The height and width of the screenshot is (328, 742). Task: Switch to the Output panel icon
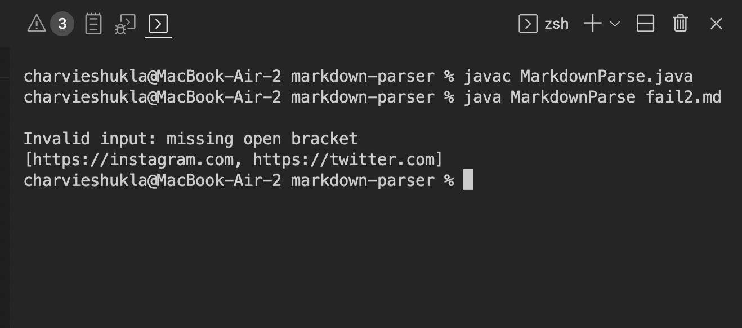tap(93, 24)
